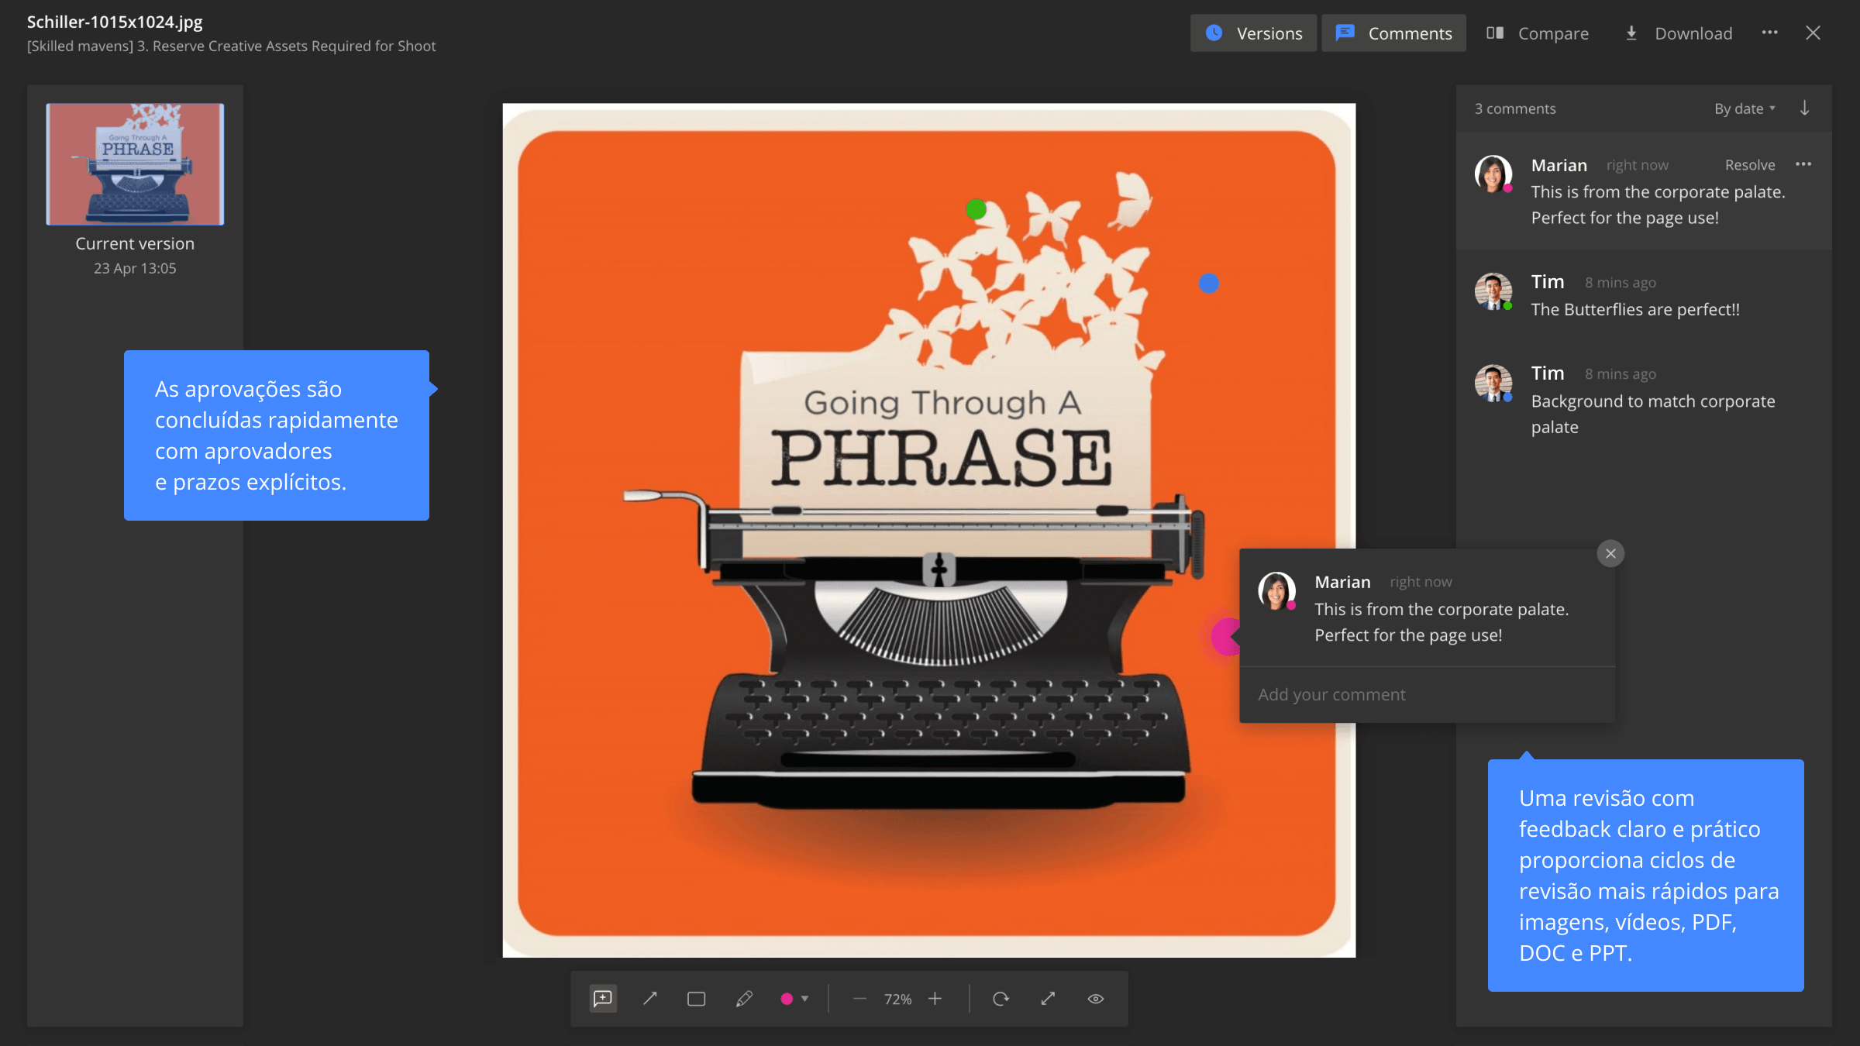Toggle annotations visibility eye icon
This screenshot has height=1046, width=1860.
click(1096, 999)
